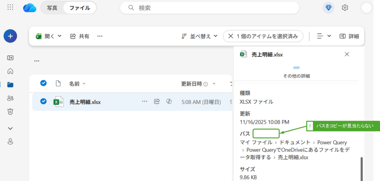The width and height of the screenshot is (380, 181).
Task: Click the 共有 share button in toolbar
Action: coord(80,36)
